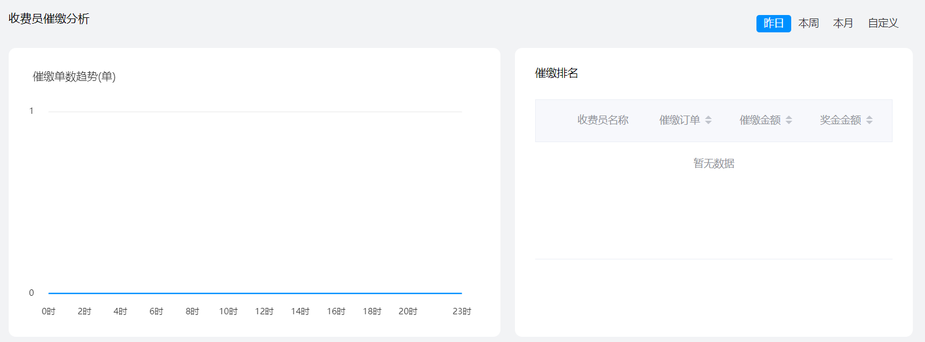This screenshot has width=925, height=342.
Task: Click the 12时 label on the x-axis
Action: click(264, 311)
